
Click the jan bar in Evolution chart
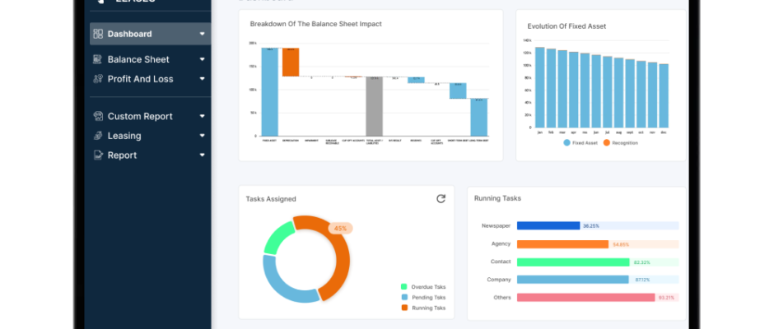(540, 87)
